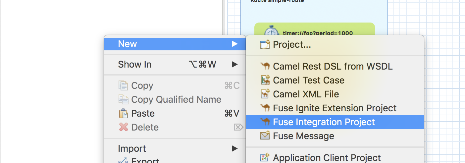Select Fuse Integration Project
The image size is (465, 163).
point(324,122)
